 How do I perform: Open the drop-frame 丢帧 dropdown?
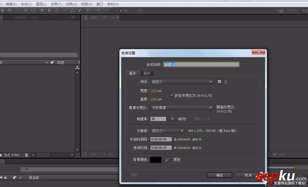click(x=201, y=119)
